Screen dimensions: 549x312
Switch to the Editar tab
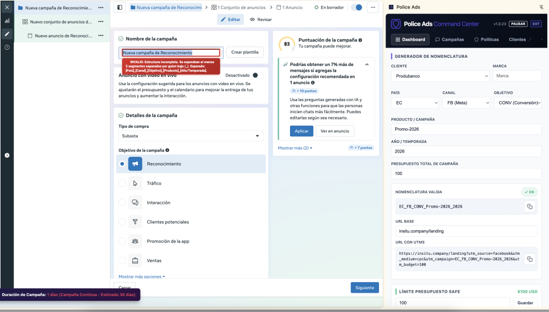(x=231, y=20)
